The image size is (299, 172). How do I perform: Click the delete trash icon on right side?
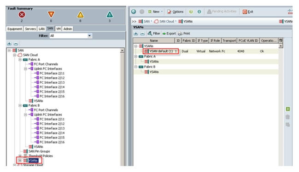click(x=288, y=117)
